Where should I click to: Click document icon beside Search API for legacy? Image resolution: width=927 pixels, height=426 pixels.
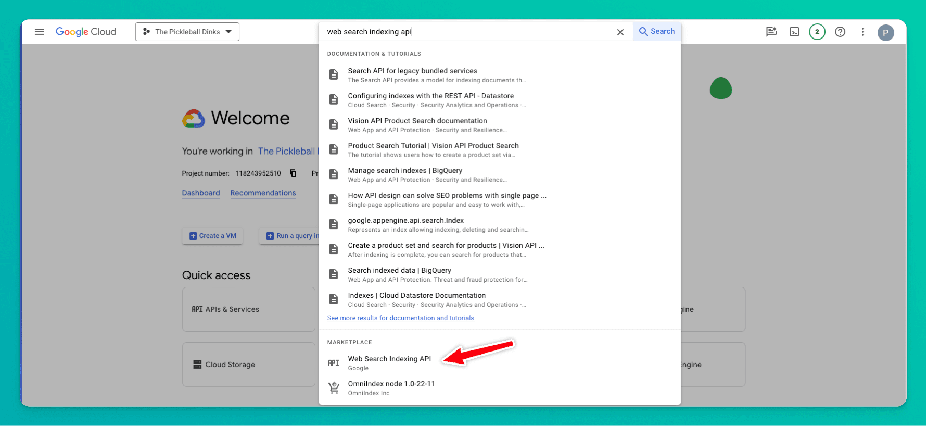click(x=334, y=74)
